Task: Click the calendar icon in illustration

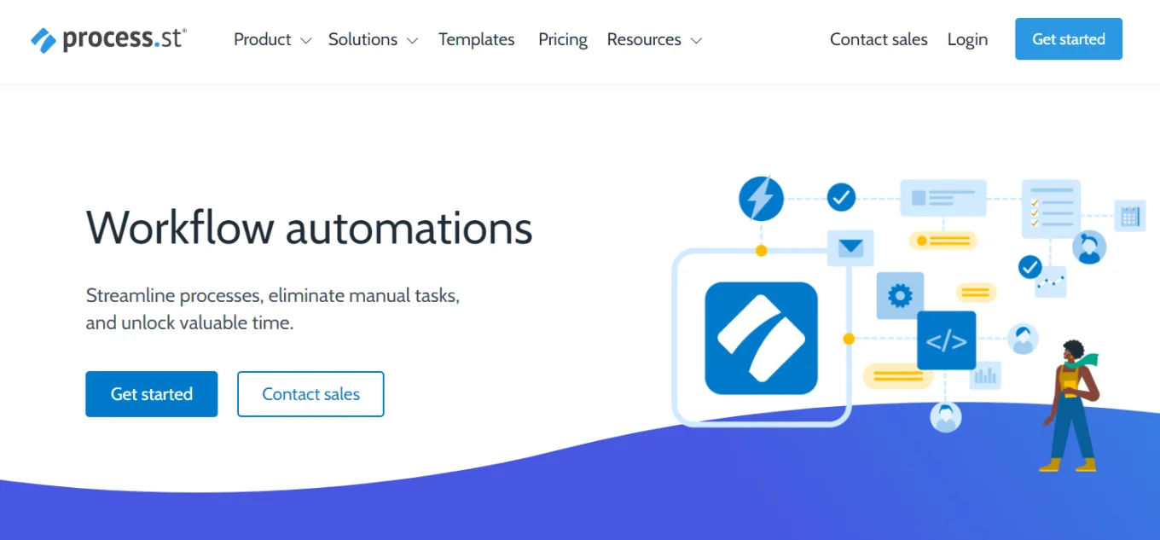Action: (x=1130, y=216)
